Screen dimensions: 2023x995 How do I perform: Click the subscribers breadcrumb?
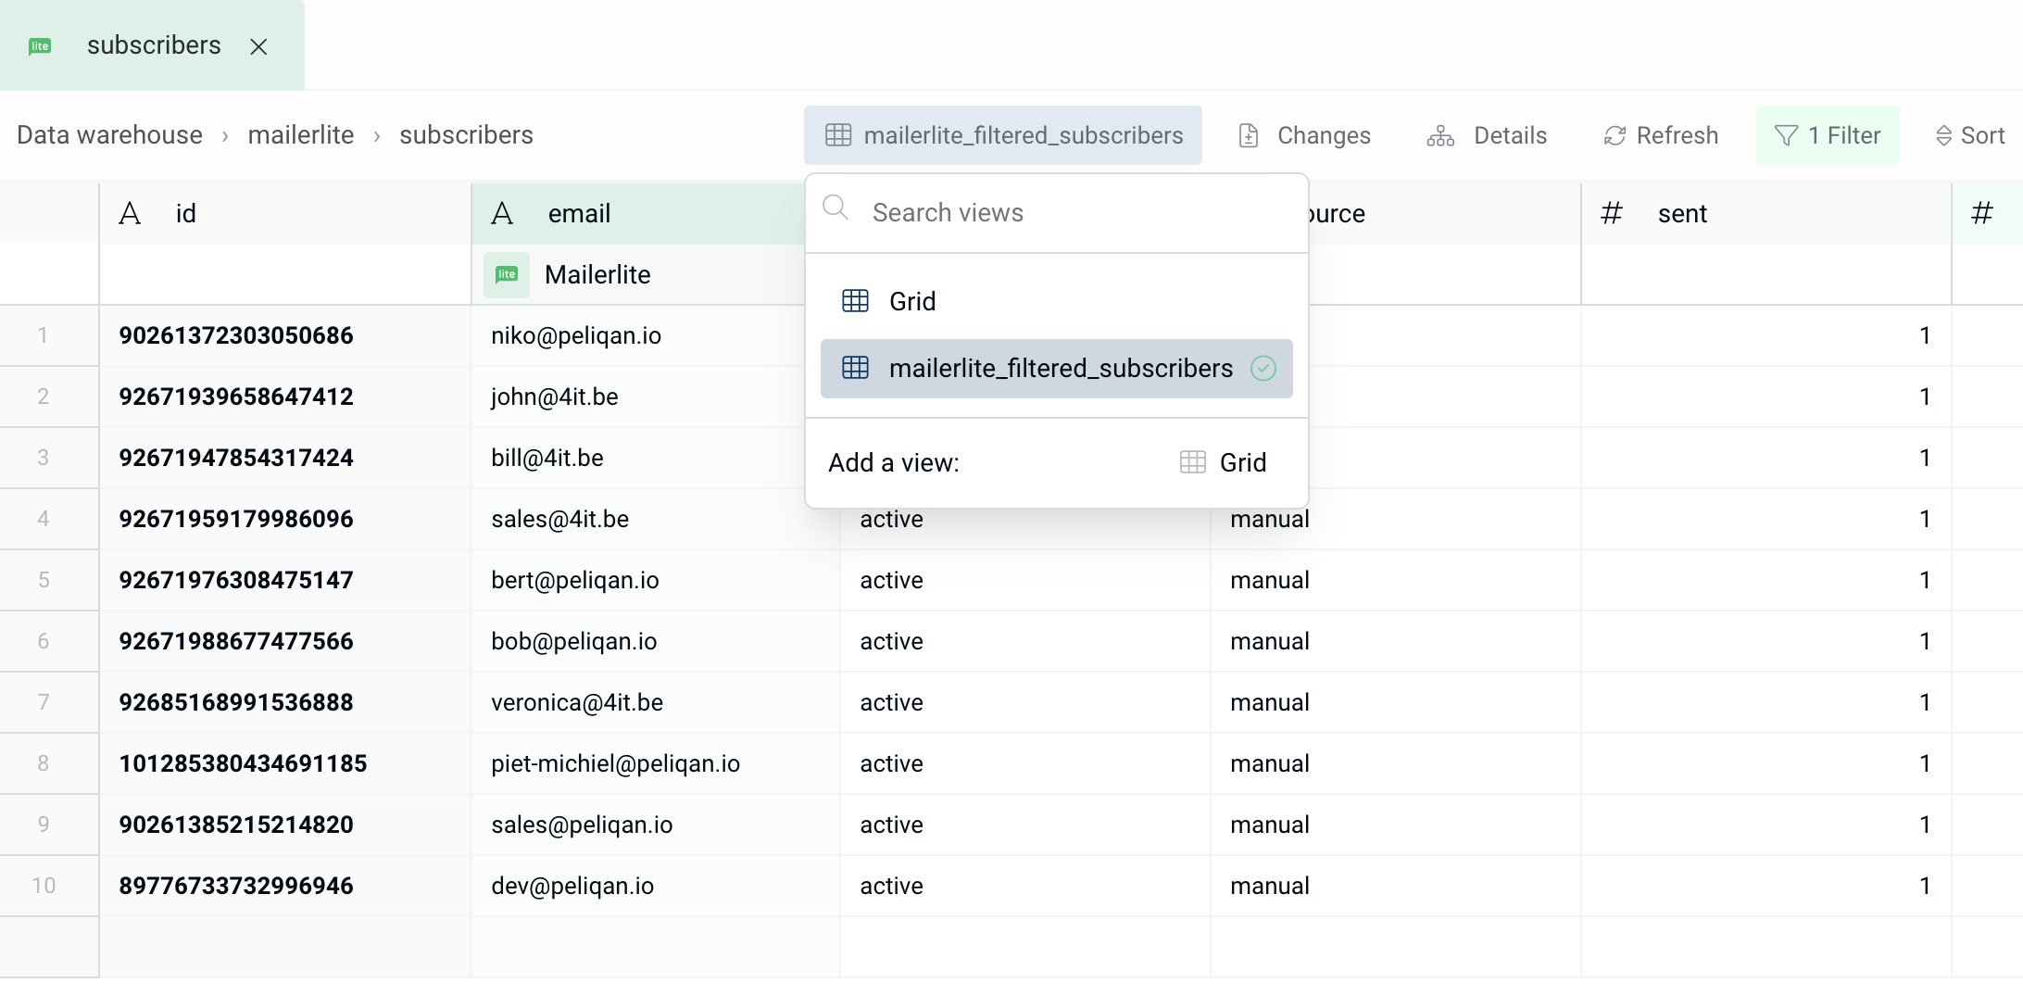(466, 135)
